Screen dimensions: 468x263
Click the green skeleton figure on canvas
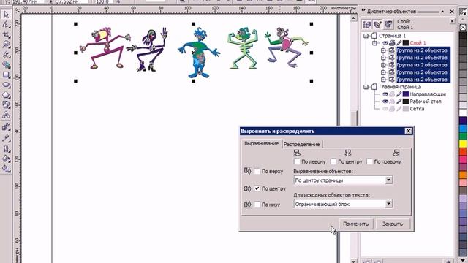(242, 47)
